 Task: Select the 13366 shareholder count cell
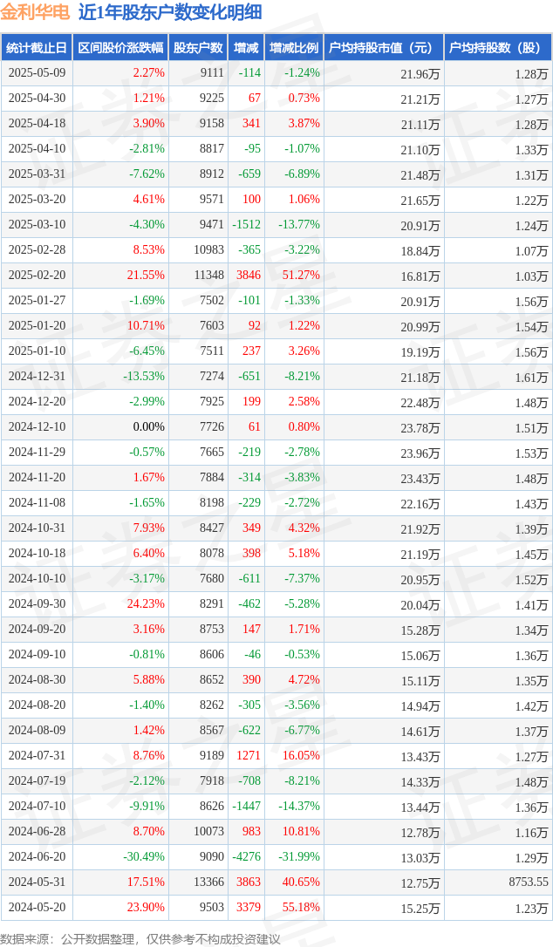coord(208,882)
